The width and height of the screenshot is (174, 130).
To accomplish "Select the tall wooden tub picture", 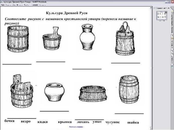I will click(18, 39).
